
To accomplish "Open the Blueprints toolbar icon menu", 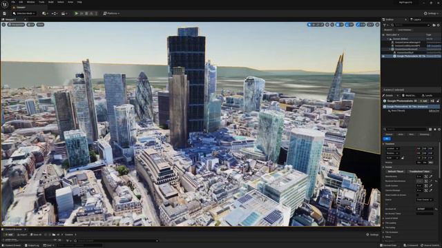I will (54, 13).
